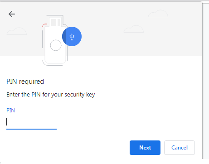Click the security key illustration body
The width and height of the screenshot is (209, 164).
pyautogui.click(x=55, y=44)
